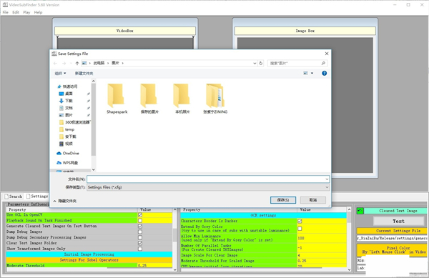Viewport: 429px width, 278px height.
Task: Go up one folder level with the arrow
Action: (x=77, y=63)
